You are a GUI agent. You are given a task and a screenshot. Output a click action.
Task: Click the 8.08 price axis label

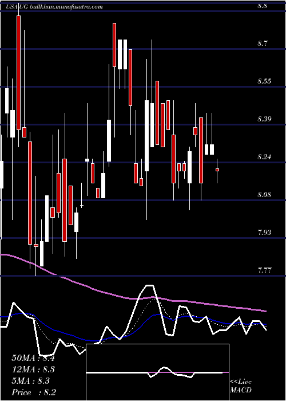point(264,195)
